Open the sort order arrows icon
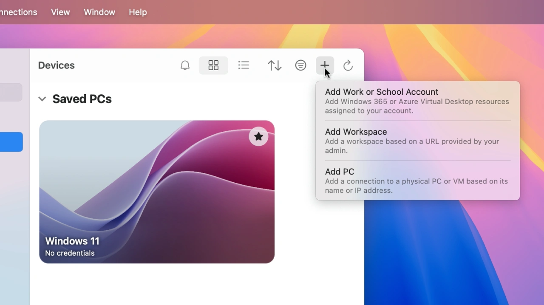The width and height of the screenshot is (544, 305). click(x=275, y=65)
